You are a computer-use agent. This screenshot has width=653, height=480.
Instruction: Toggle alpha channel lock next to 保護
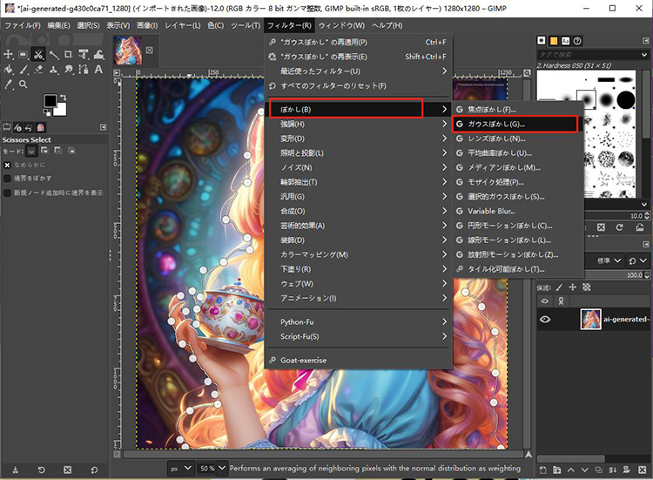point(586,287)
